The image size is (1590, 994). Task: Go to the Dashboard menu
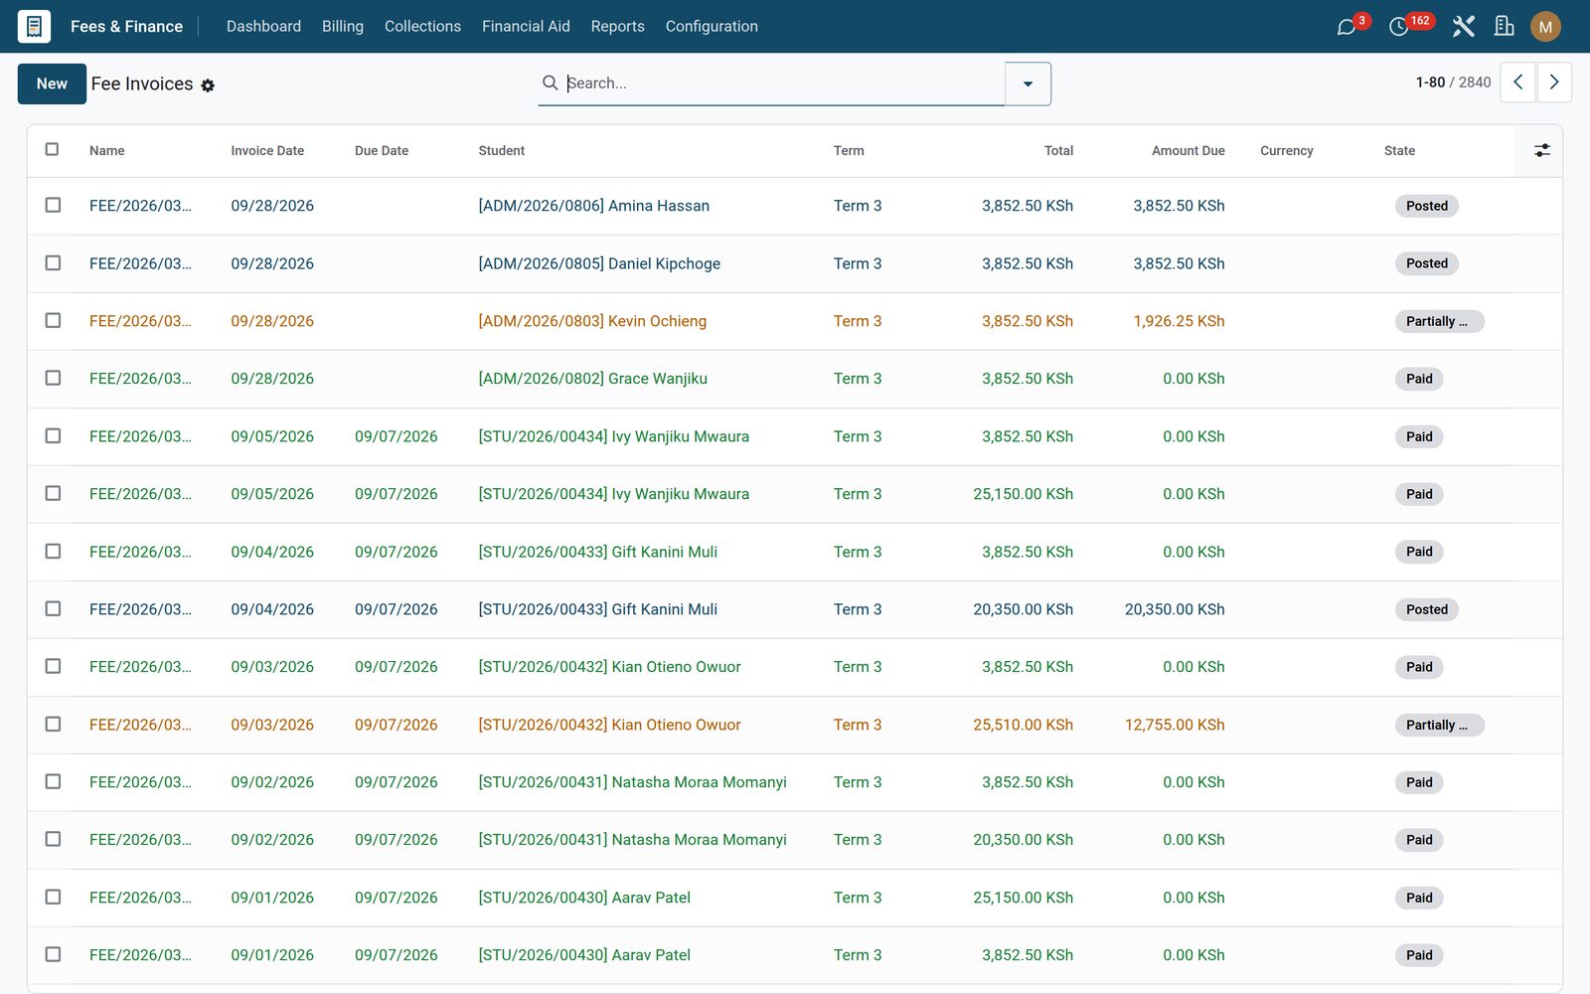click(263, 27)
